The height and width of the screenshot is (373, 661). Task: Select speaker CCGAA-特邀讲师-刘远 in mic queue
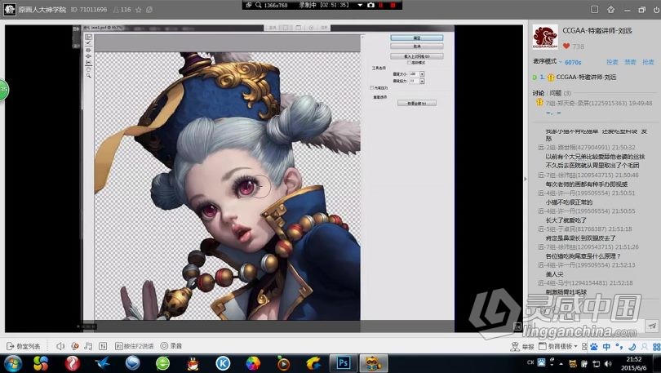click(x=586, y=77)
